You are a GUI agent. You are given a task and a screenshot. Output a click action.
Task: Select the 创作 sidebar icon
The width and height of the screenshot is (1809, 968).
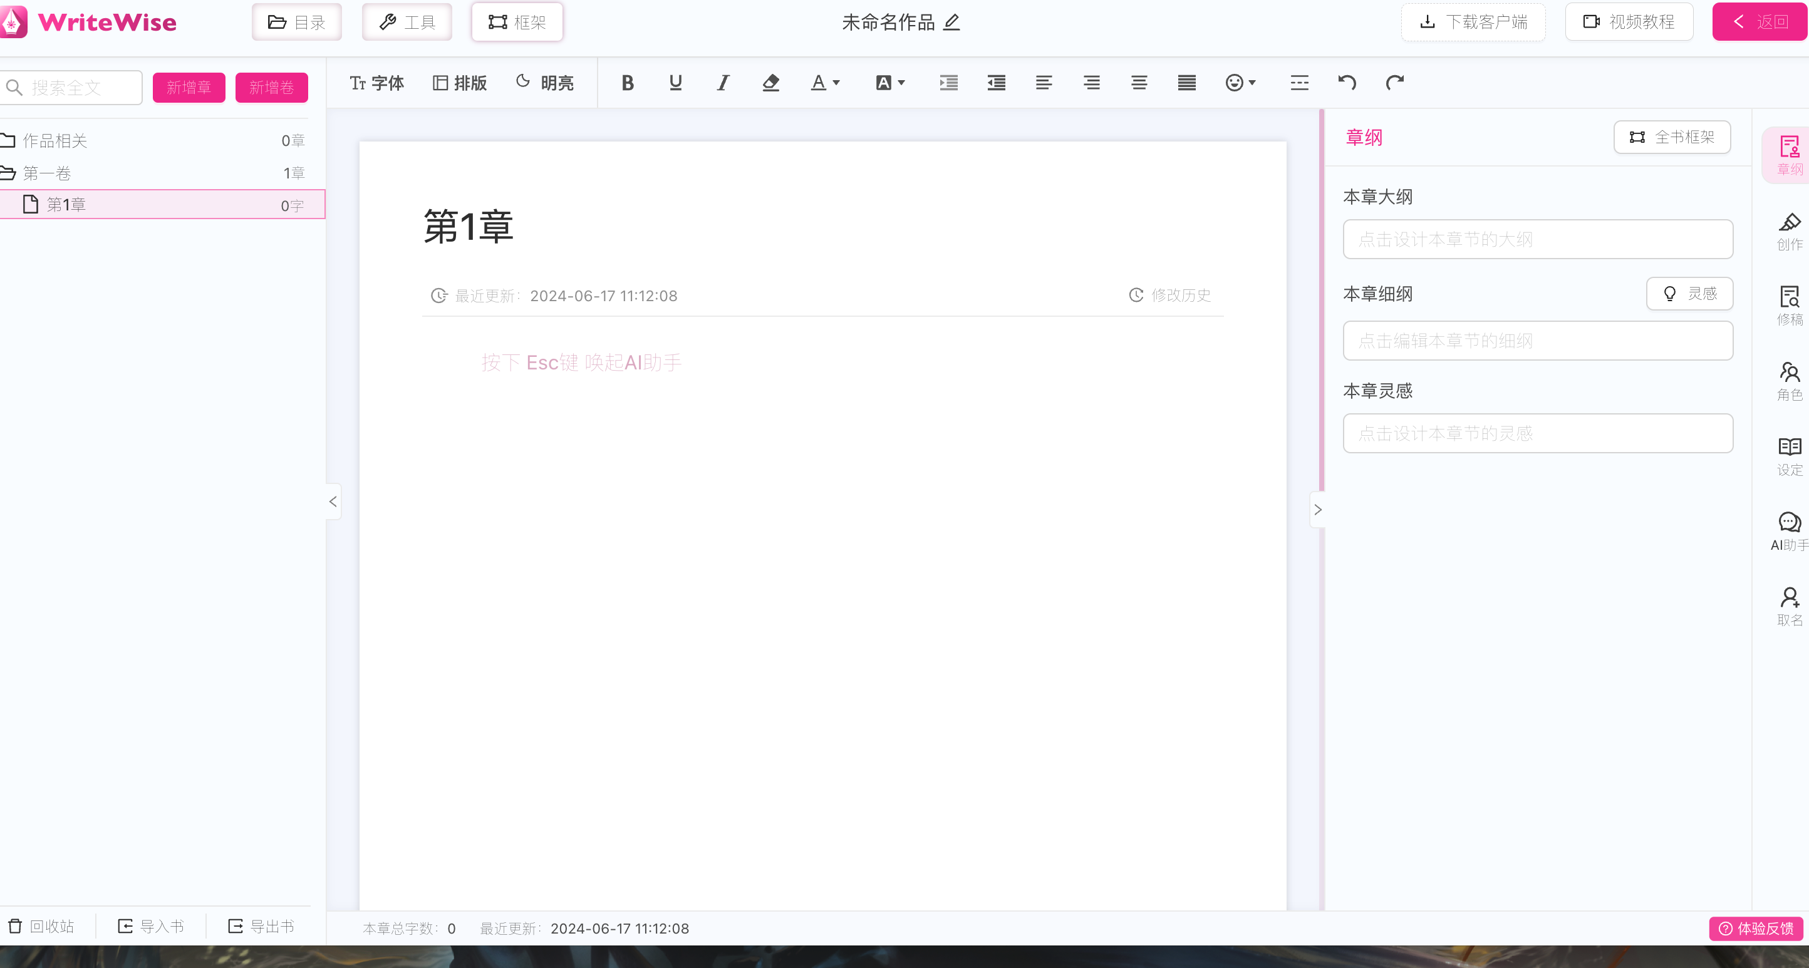point(1790,232)
